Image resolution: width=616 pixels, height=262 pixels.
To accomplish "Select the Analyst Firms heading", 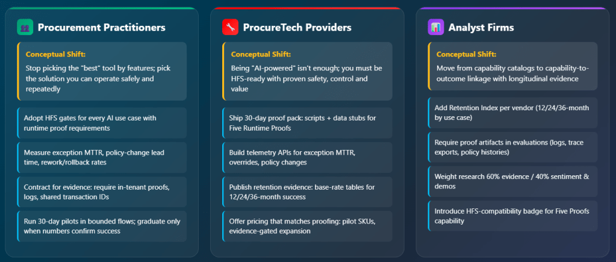I will (481, 27).
